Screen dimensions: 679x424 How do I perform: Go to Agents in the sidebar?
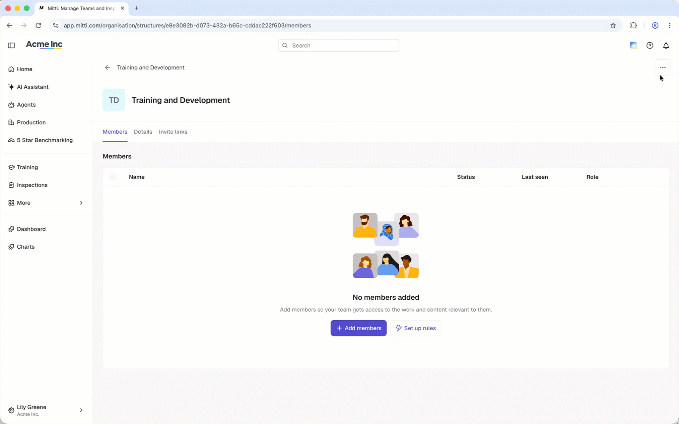click(22, 105)
